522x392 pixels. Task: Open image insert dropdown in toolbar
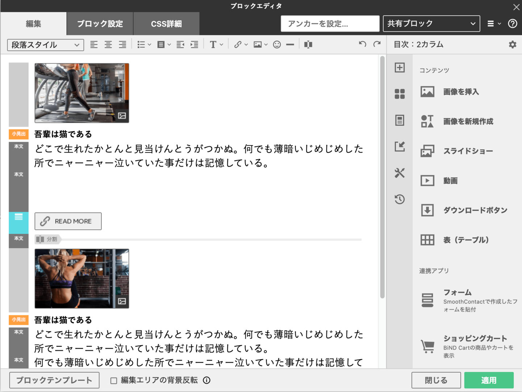tap(261, 45)
